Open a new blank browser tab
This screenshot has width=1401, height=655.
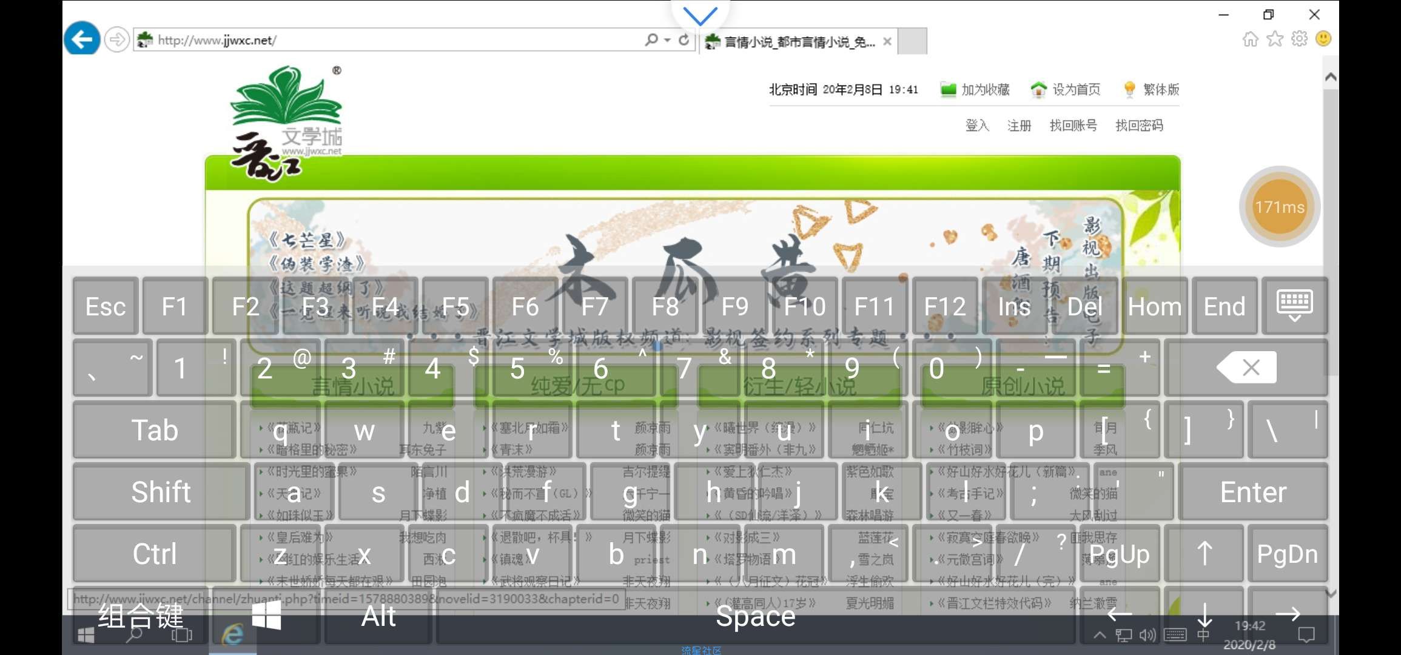pyautogui.click(x=912, y=41)
